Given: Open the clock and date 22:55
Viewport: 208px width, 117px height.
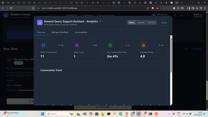Looking at the screenshot, I should 198,114.
